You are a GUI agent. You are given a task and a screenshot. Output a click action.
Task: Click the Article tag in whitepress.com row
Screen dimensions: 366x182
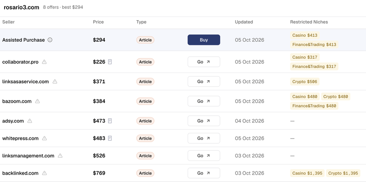coord(145,138)
